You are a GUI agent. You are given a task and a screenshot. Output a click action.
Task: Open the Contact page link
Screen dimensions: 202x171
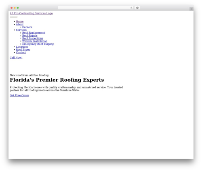click(x=21, y=53)
